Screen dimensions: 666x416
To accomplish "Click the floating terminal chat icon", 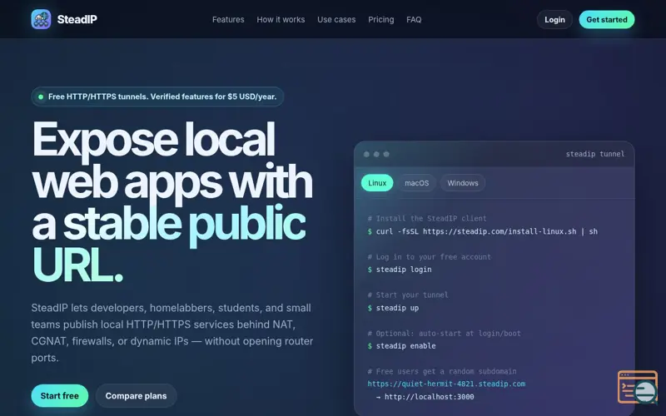I will coord(638,387).
